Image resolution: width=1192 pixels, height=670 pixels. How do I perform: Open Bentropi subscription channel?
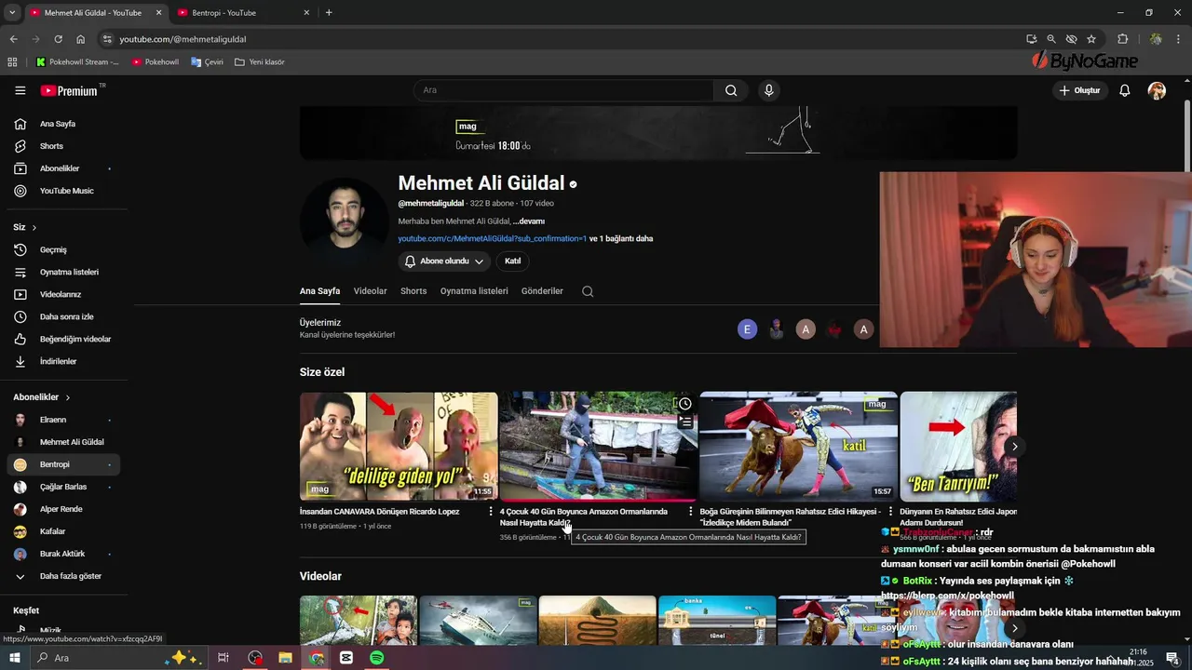[x=63, y=464]
